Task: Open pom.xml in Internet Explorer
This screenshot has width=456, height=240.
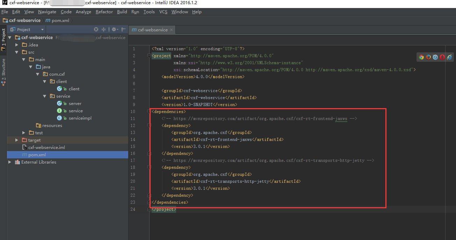Action: coord(449,57)
